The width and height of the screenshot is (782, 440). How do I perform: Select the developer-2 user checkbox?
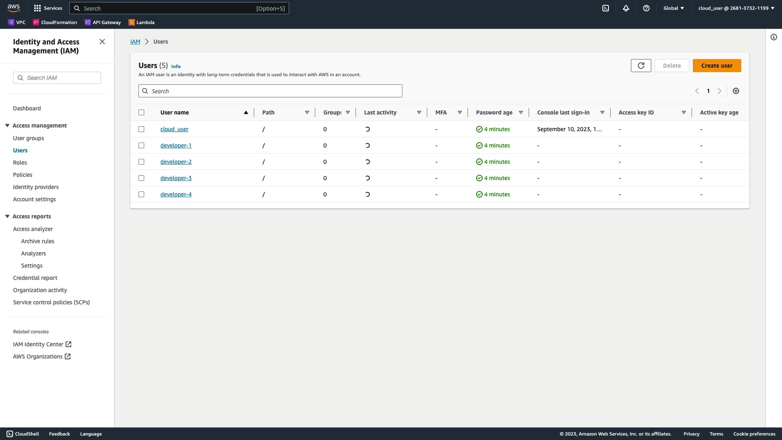[x=141, y=162]
